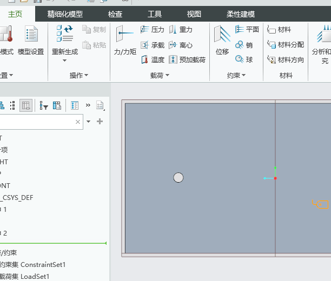Select the 平面 constraint tool
The image size is (331, 281).
click(x=247, y=29)
